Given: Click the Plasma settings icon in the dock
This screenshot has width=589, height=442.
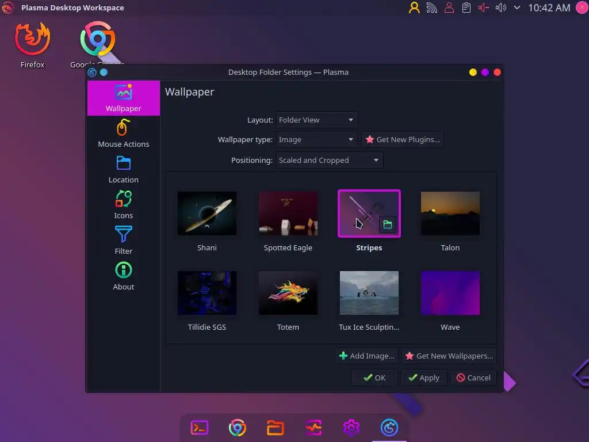Looking at the screenshot, I should [x=389, y=428].
